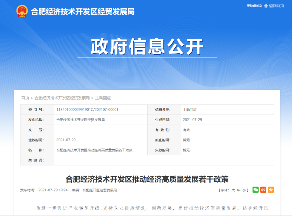Set font size to 中
The height and width of the screenshot is (217, 292).
pyautogui.click(x=239, y=190)
